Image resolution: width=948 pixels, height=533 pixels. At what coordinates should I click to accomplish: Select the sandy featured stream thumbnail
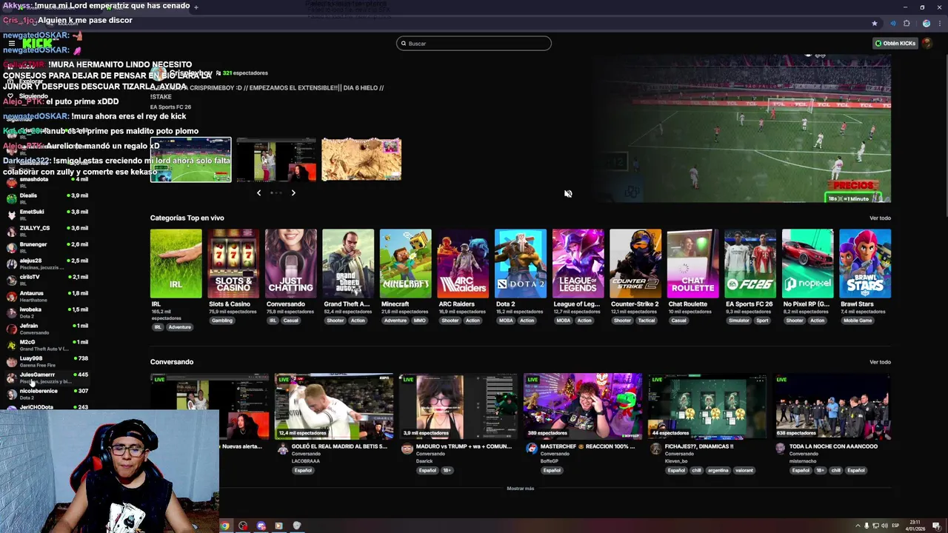361,160
